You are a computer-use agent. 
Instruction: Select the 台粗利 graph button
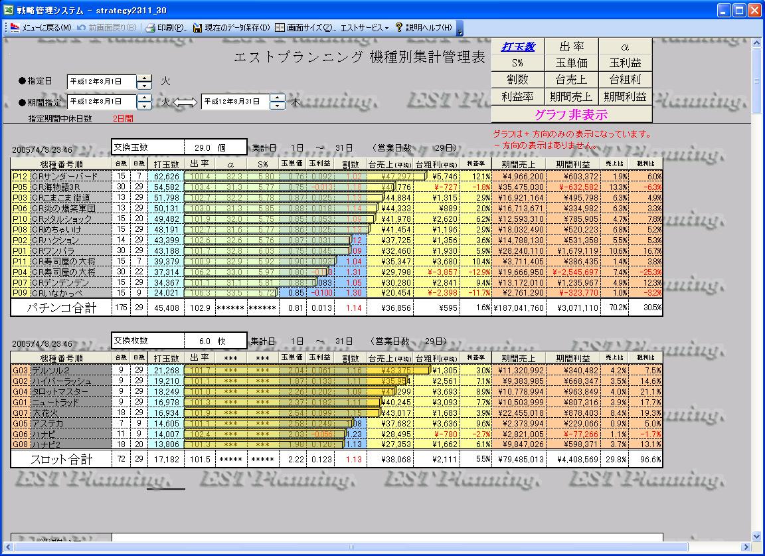coord(625,80)
